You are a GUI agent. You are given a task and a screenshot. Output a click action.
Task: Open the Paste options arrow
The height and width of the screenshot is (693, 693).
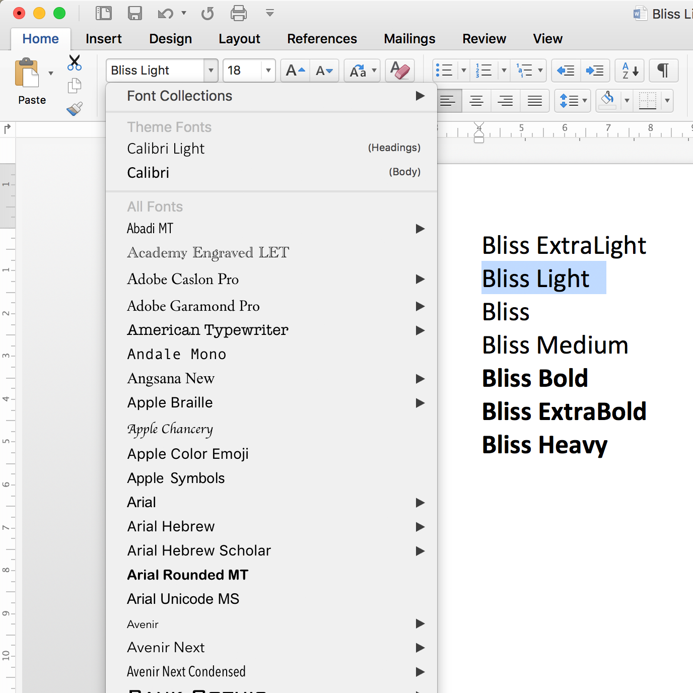point(51,74)
